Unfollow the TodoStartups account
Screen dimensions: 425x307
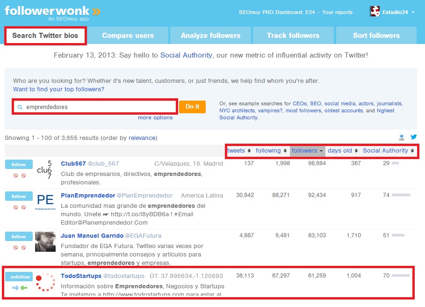(x=19, y=277)
